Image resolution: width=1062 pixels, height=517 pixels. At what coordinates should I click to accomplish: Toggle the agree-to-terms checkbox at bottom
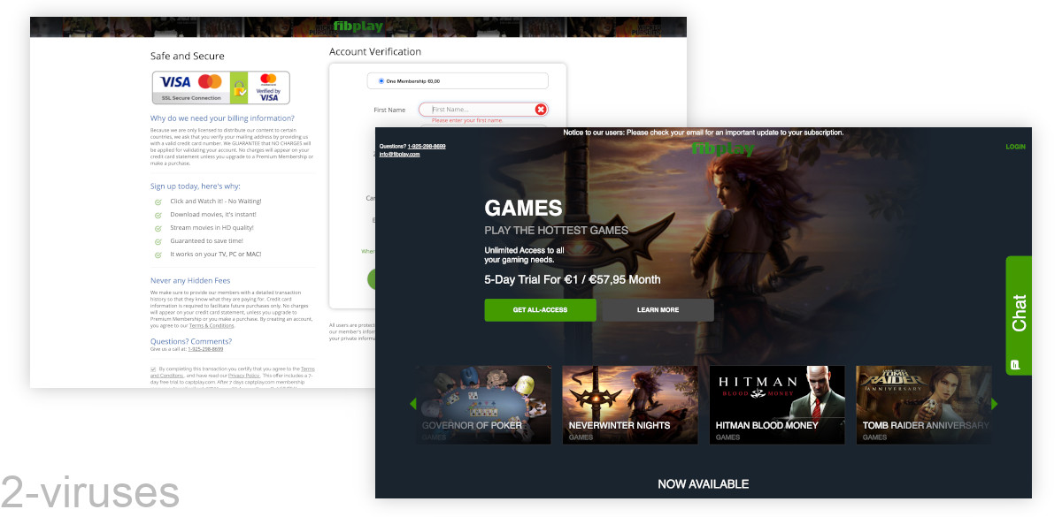coord(154,369)
